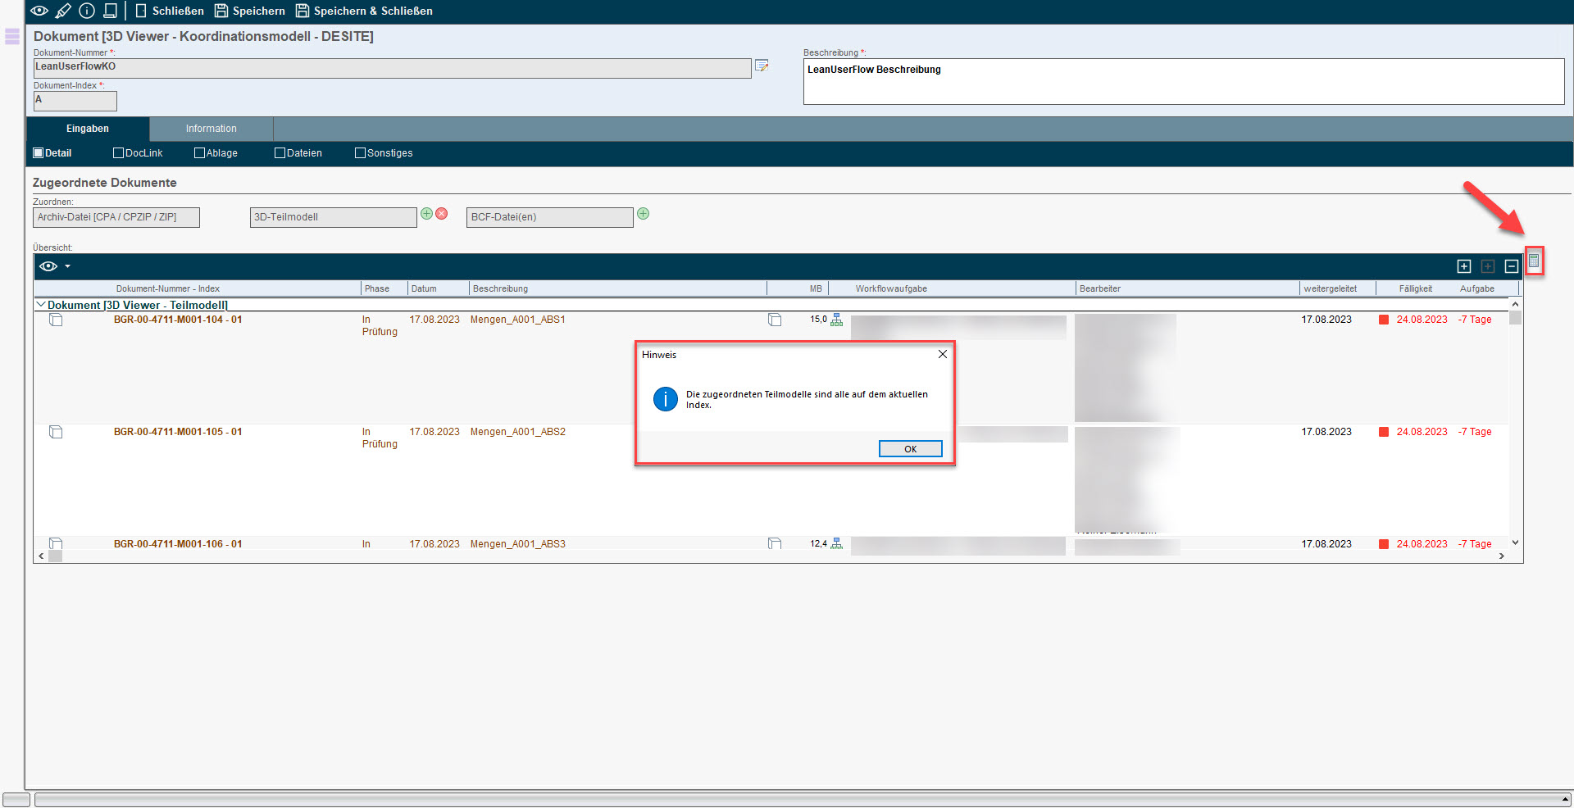The width and height of the screenshot is (1574, 808).
Task: Collapse the Dokument [3D Viewer - Teilmodell] group
Action: [x=41, y=305]
